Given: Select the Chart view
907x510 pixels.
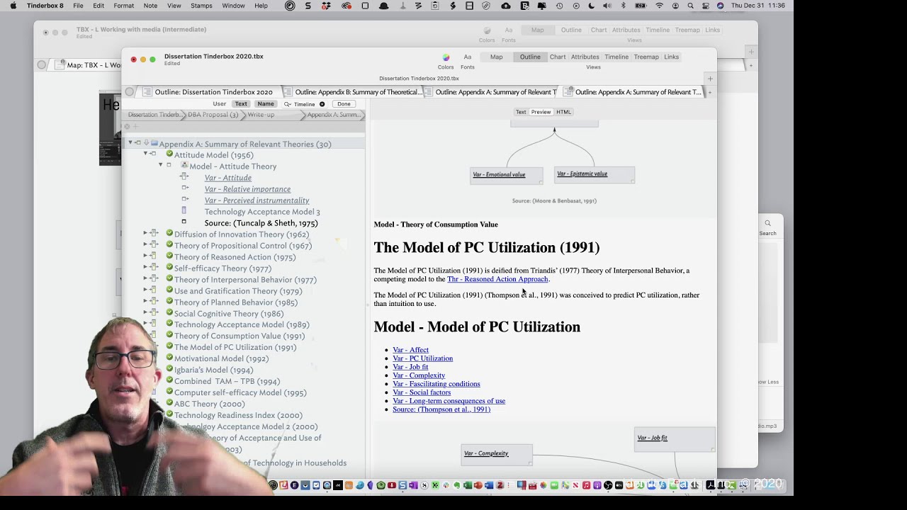Looking at the screenshot, I should tap(558, 57).
